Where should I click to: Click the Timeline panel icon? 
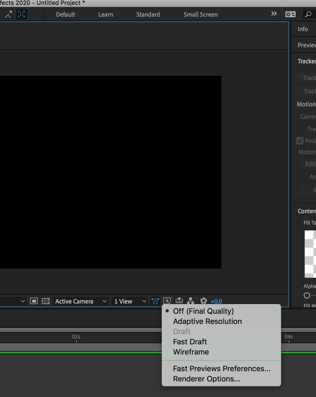tap(179, 301)
